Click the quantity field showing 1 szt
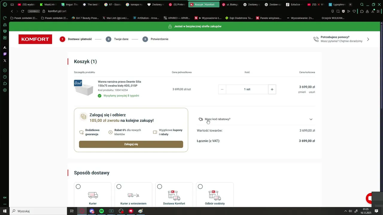This screenshot has width=383, height=215. 247,89
